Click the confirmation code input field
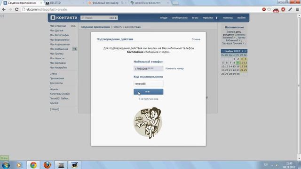 (149, 84)
